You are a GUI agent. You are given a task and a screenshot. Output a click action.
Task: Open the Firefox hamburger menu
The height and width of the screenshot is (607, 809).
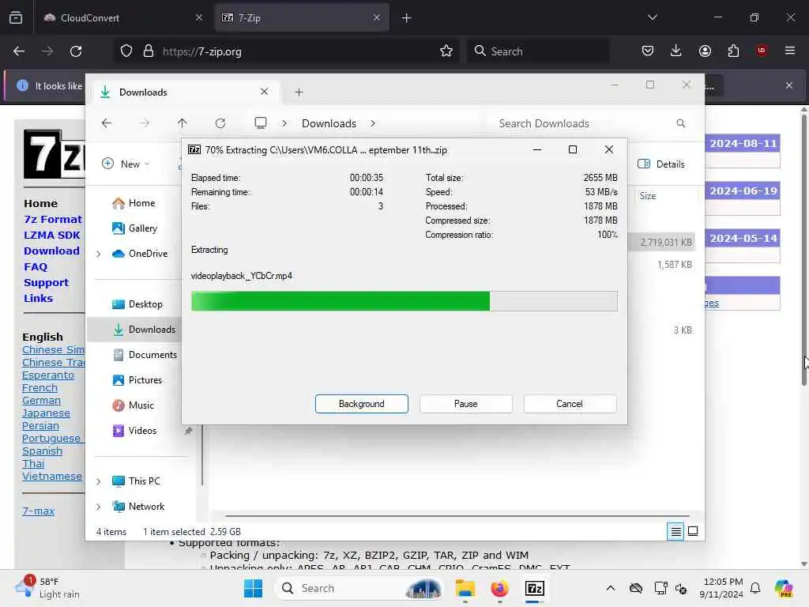tap(790, 51)
